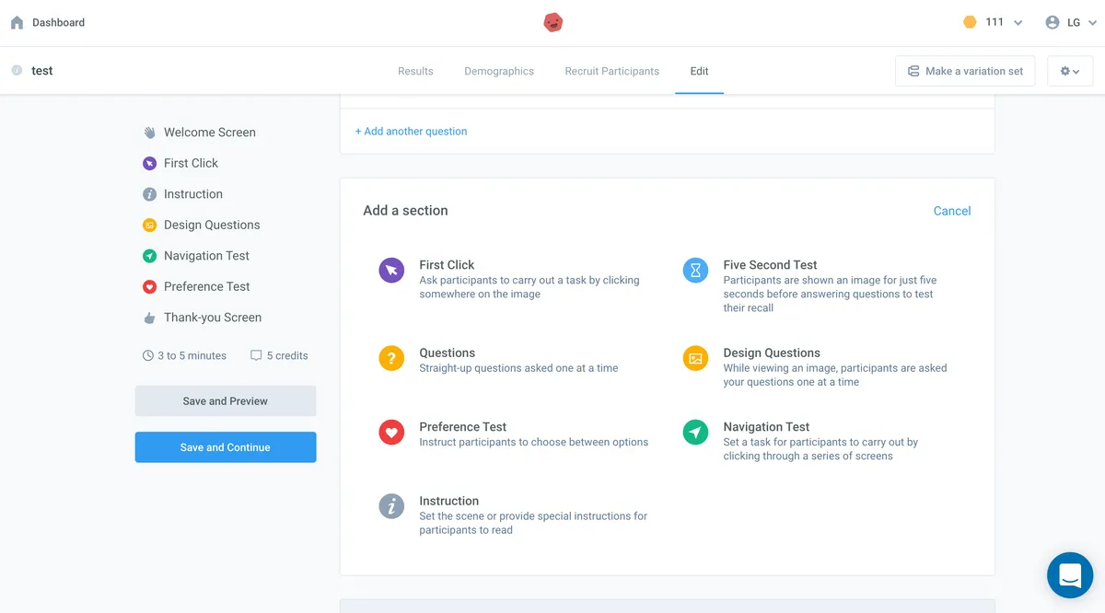
Task: Switch to the Demographics tab
Action: click(499, 71)
